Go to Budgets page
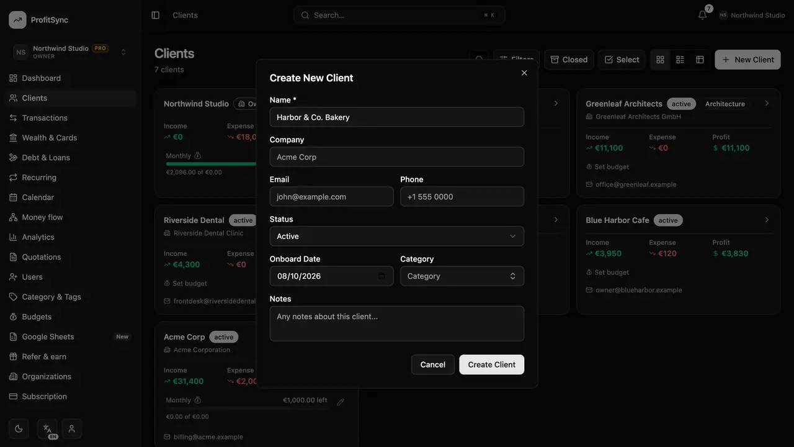794x447 pixels. (71, 317)
